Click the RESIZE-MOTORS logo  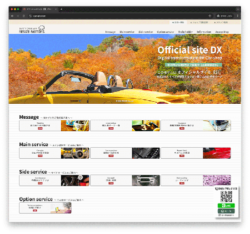point(32,29)
